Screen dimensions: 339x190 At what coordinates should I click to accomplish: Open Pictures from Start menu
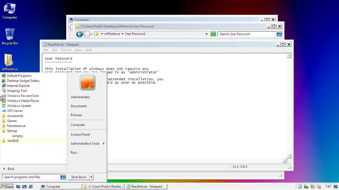(x=76, y=115)
